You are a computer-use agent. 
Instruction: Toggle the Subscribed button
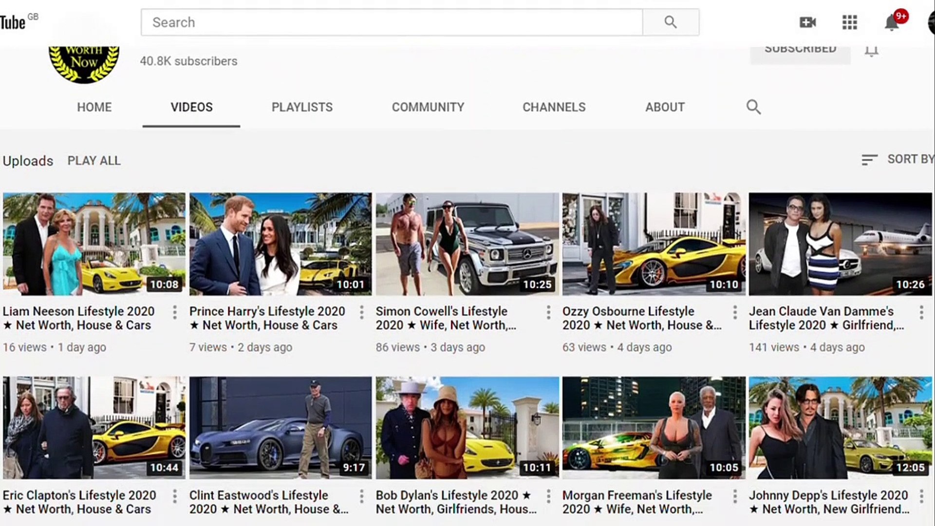tap(800, 53)
